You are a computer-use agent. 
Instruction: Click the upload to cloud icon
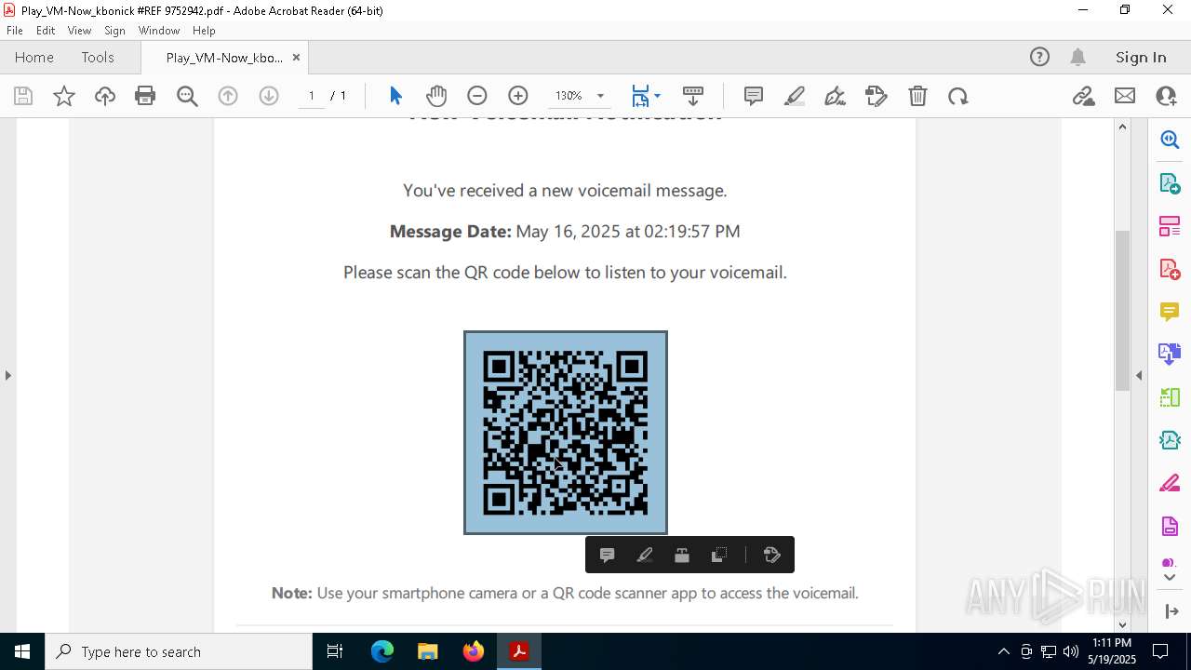pyautogui.click(x=105, y=96)
